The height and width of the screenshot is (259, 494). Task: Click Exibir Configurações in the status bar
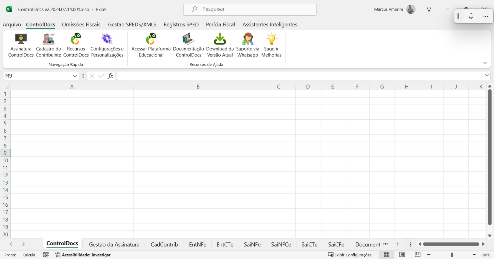pos(350,255)
